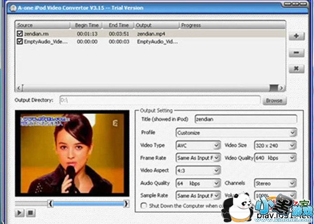
Task: Click the End Time column header
Action: coord(118,25)
